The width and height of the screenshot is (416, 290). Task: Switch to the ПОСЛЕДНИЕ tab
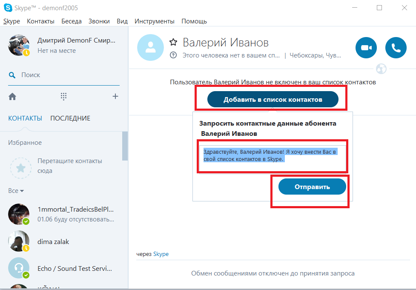[70, 118]
